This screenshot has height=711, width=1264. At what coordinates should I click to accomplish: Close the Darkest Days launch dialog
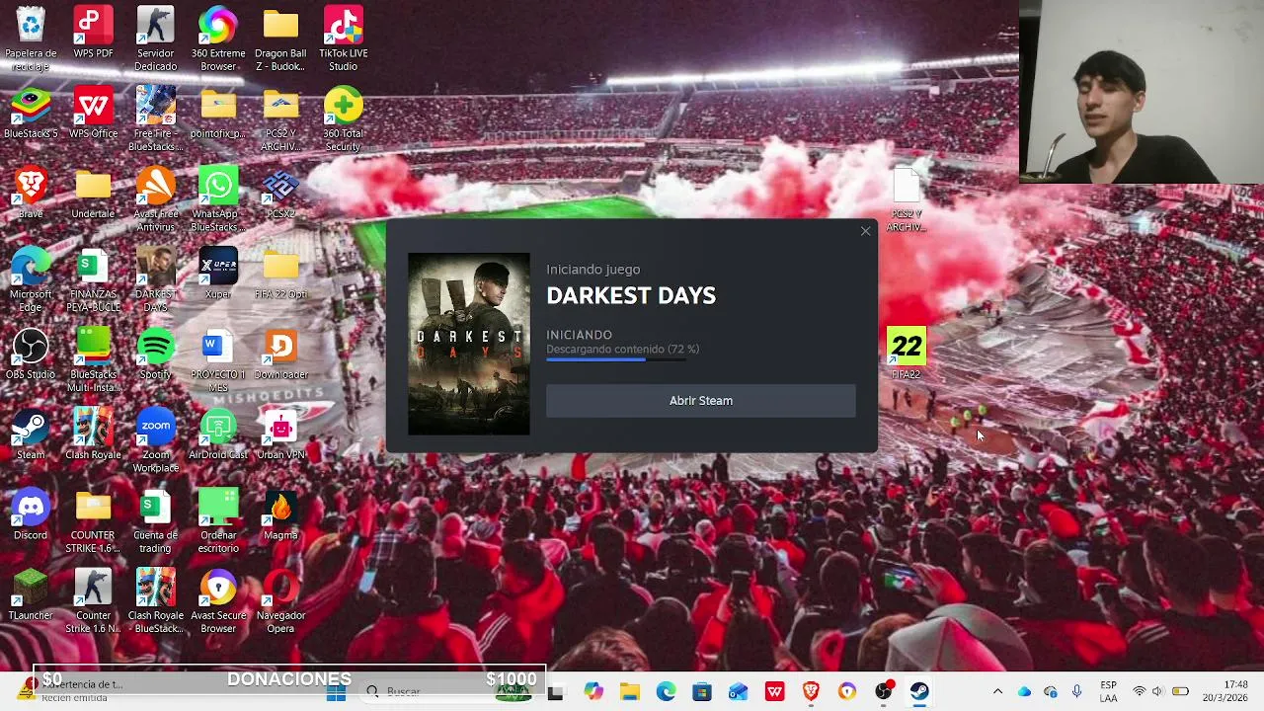point(865,231)
